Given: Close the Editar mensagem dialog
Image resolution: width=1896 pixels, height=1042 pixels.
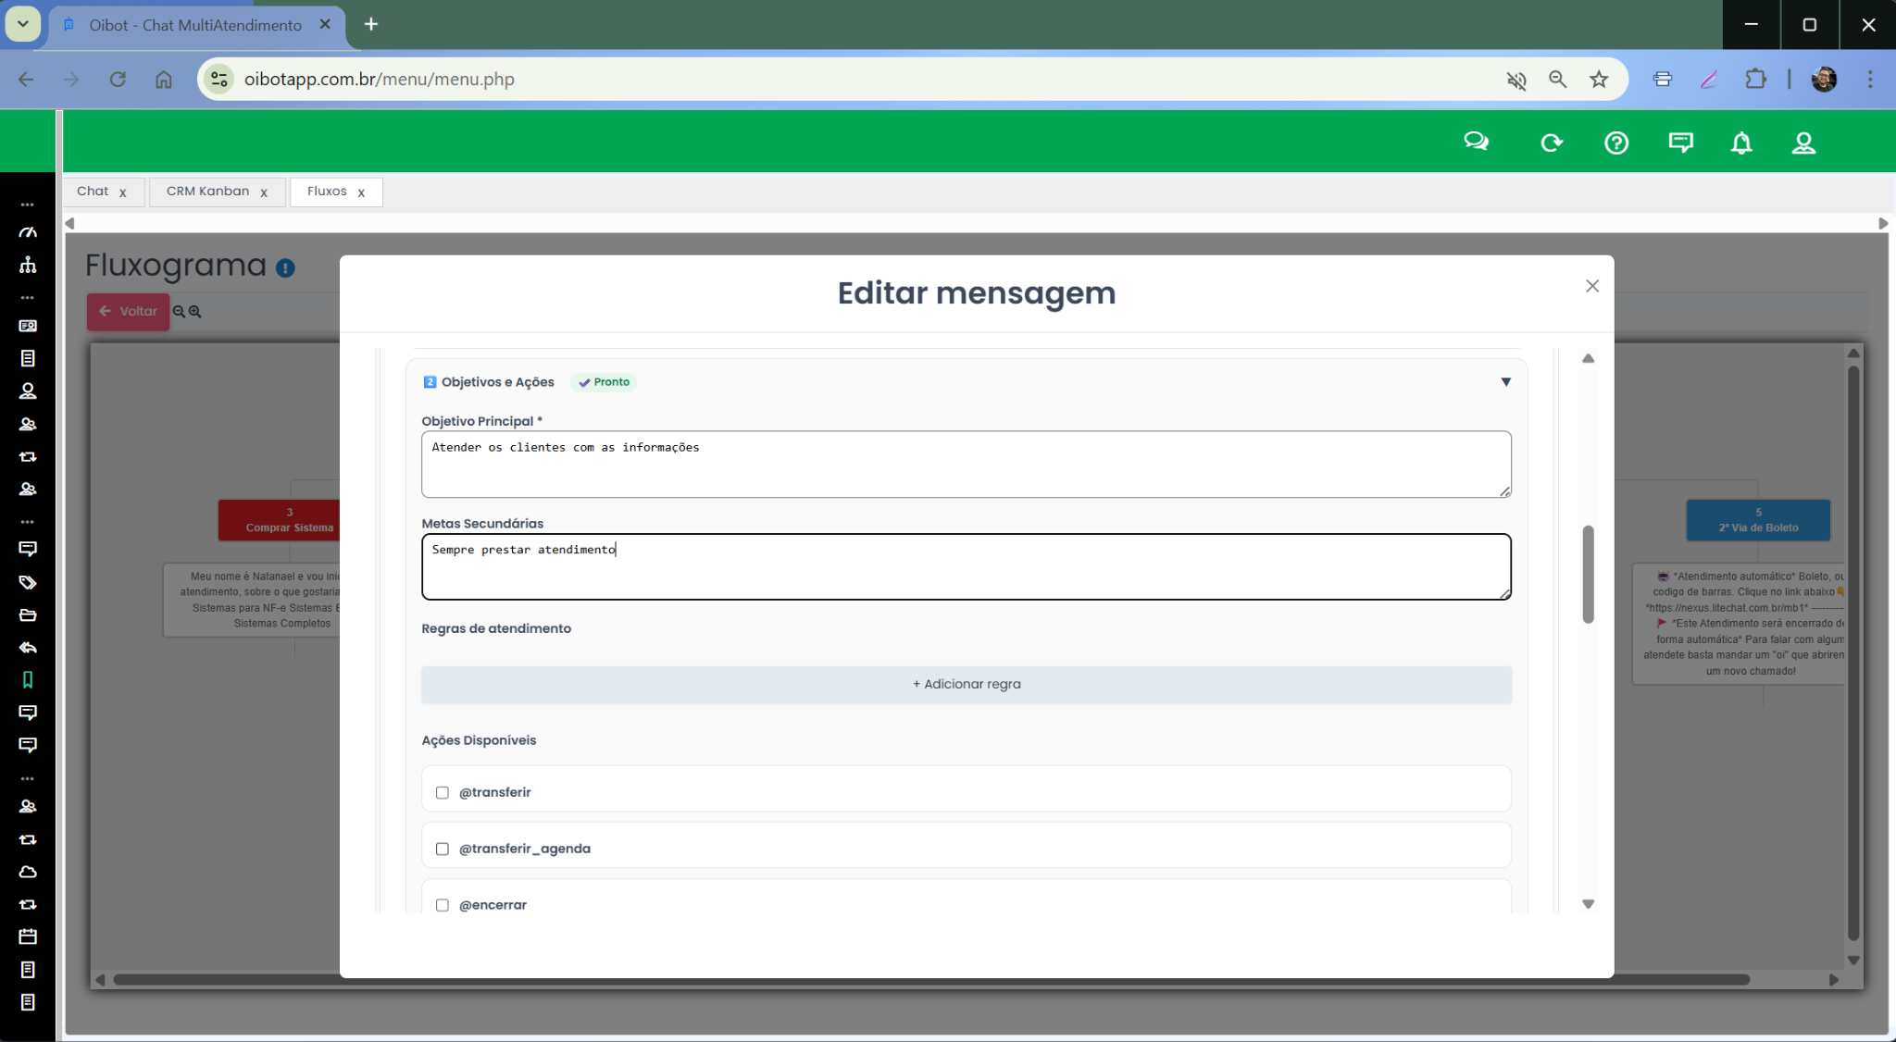Looking at the screenshot, I should point(1592,286).
